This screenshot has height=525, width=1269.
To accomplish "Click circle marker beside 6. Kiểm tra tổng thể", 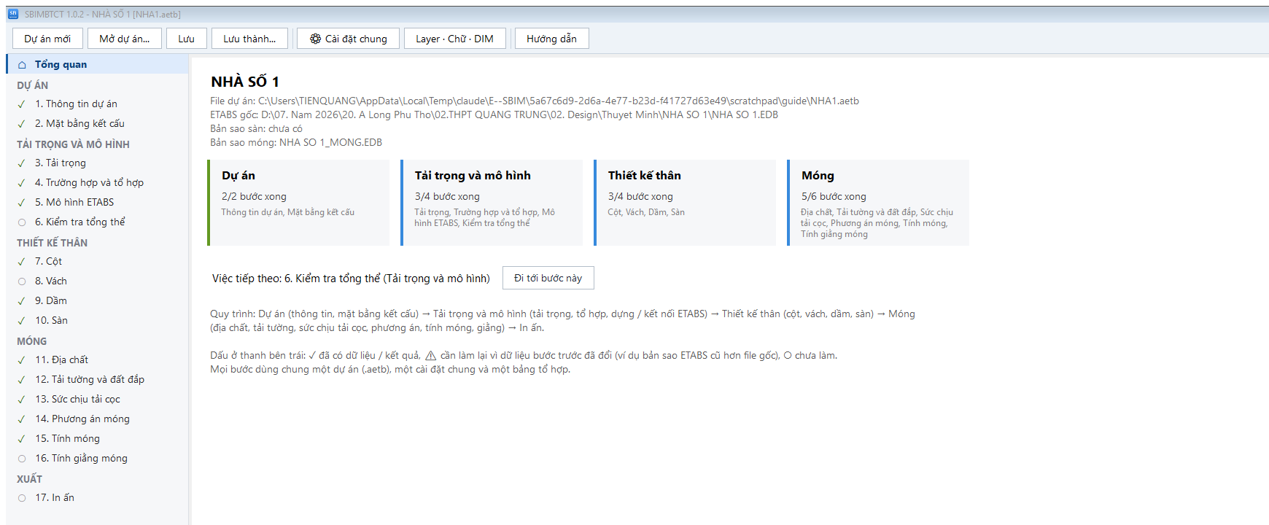I will pyautogui.click(x=22, y=222).
